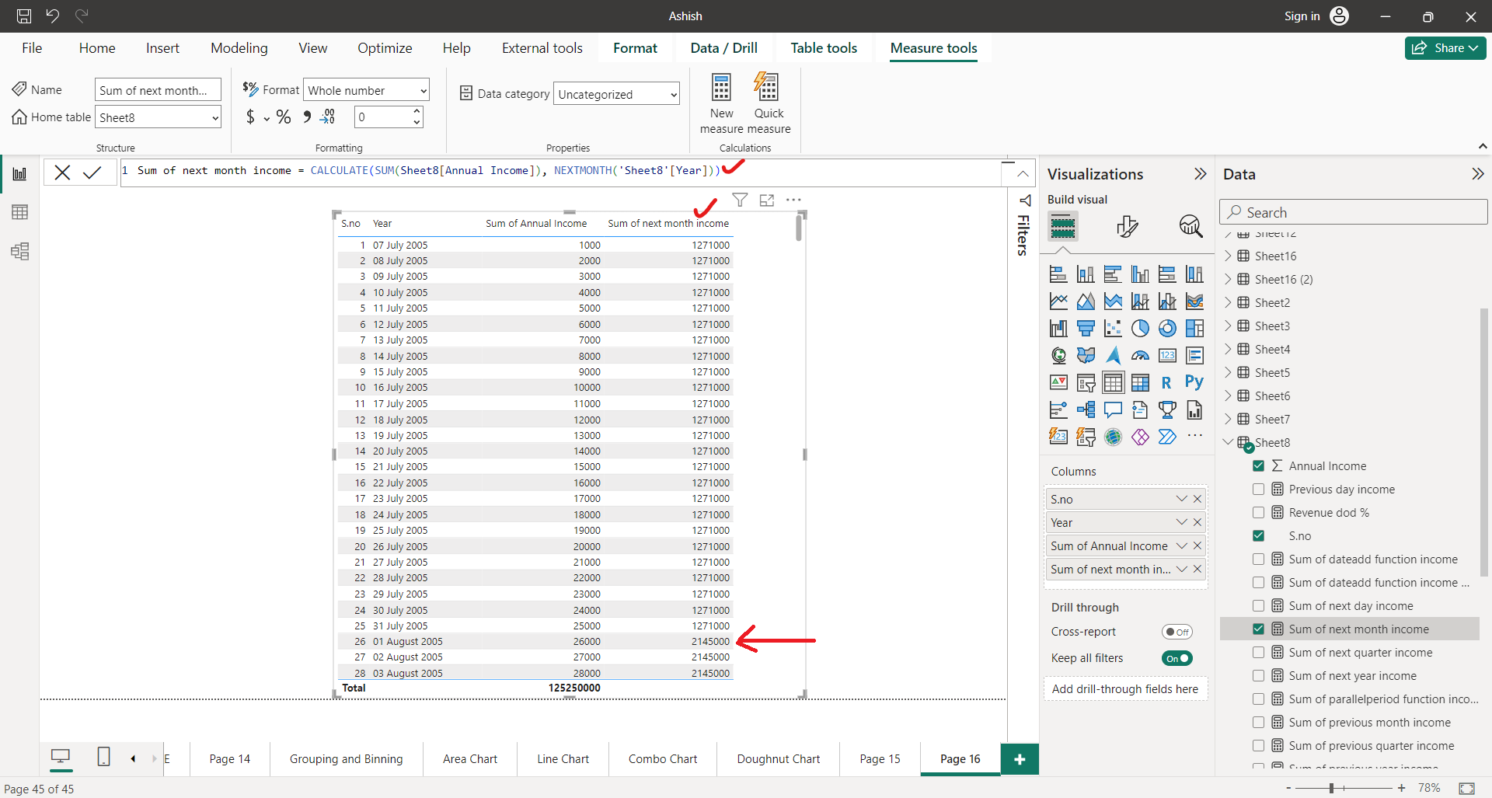
Task: Switch to Model view in the left sidebar
Action: [x=19, y=251]
